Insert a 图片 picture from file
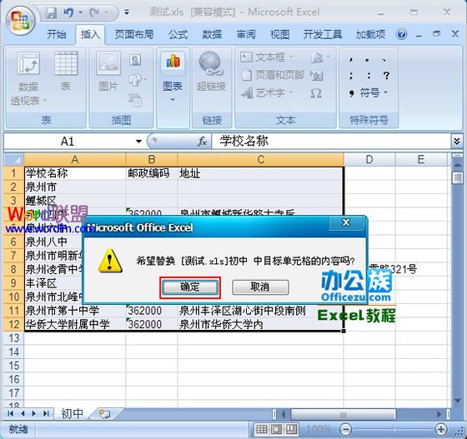 pyautogui.click(x=108, y=72)
